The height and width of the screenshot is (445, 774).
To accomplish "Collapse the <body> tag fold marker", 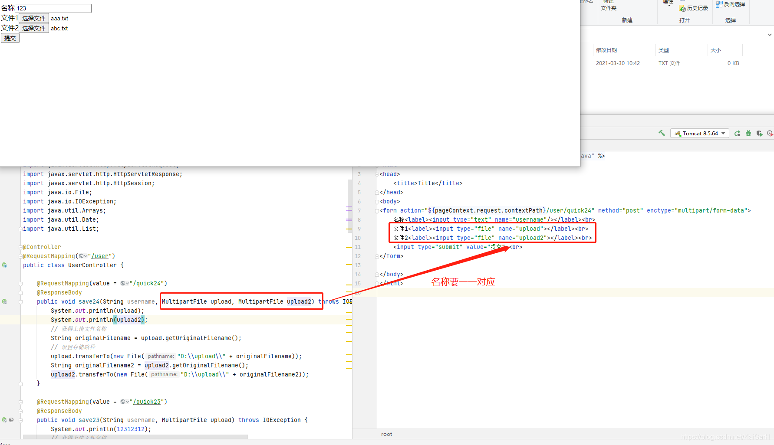I will pos(377,202).
